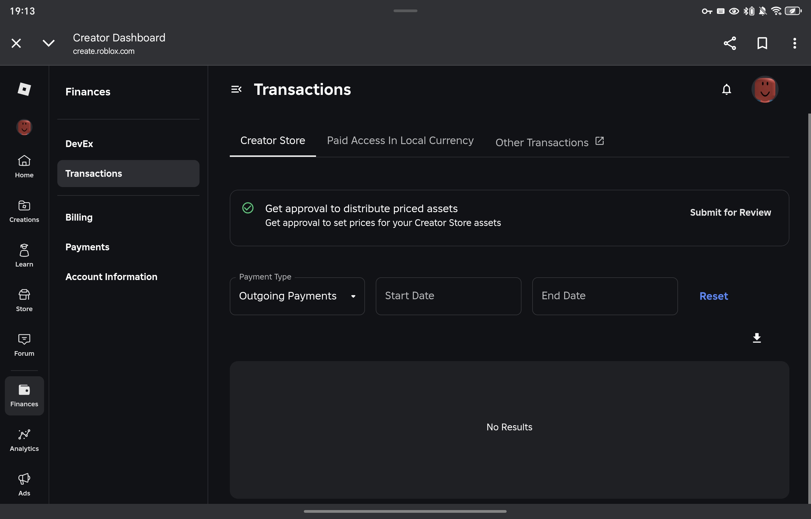
Task: Open the Analytics section
Action: pos(24,440)
